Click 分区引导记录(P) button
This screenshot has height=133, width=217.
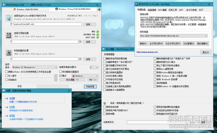[173, 44]
